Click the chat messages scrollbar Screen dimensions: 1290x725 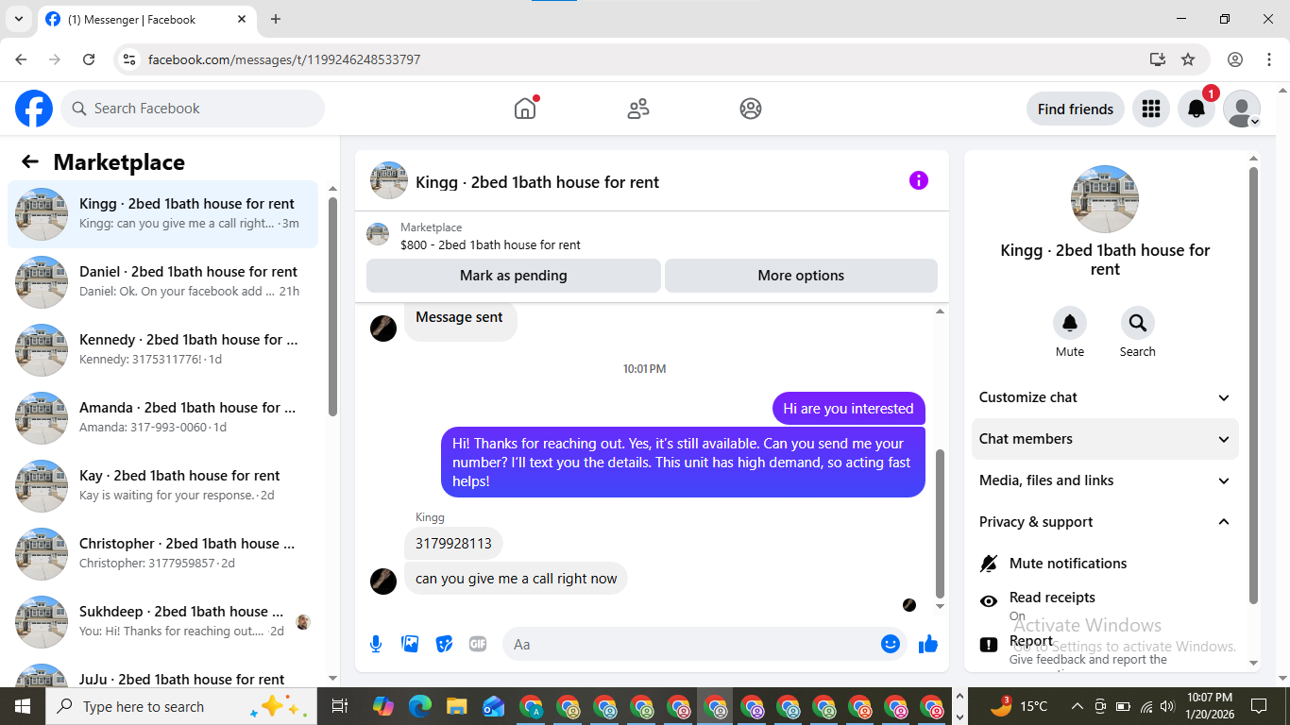(x=940, y=524)
